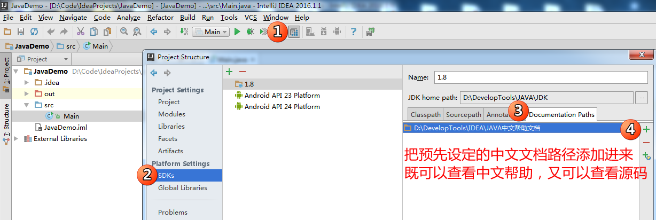Open Help with the question mark icon
Image resolution: width=656 pixels, height=220 pixels.
(354, 32)
